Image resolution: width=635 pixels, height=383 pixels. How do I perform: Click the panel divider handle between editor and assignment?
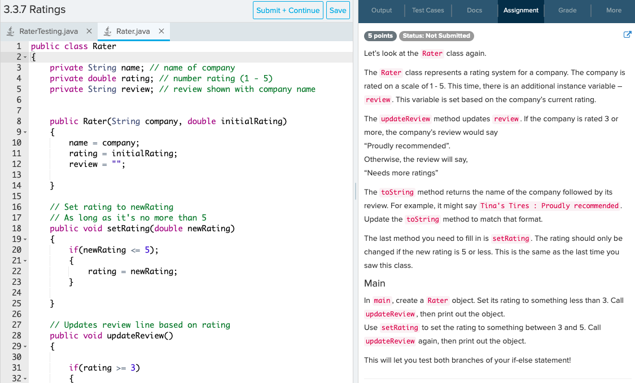tap(356, 191)
